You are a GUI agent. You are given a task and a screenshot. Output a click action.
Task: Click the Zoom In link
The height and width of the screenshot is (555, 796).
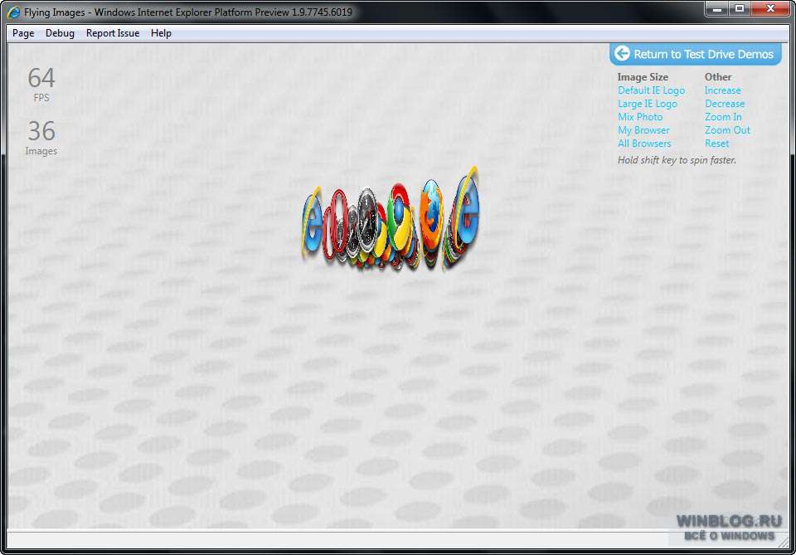pos(723,117)
